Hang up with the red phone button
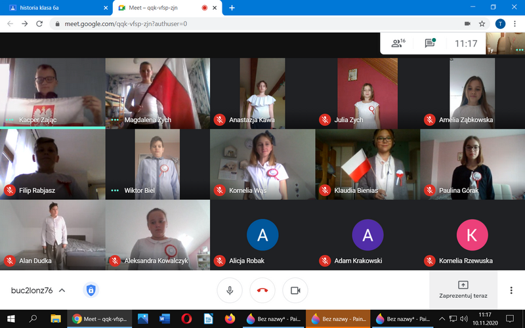This screenshot has height=328, width=525. 262,290
